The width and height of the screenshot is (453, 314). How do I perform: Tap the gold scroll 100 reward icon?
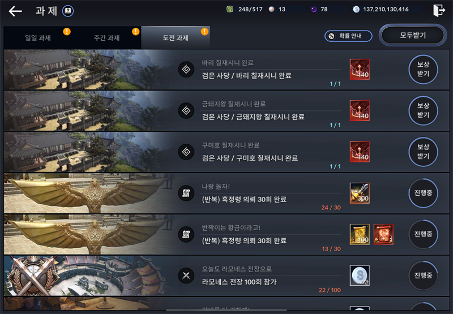tap(360, 234)
